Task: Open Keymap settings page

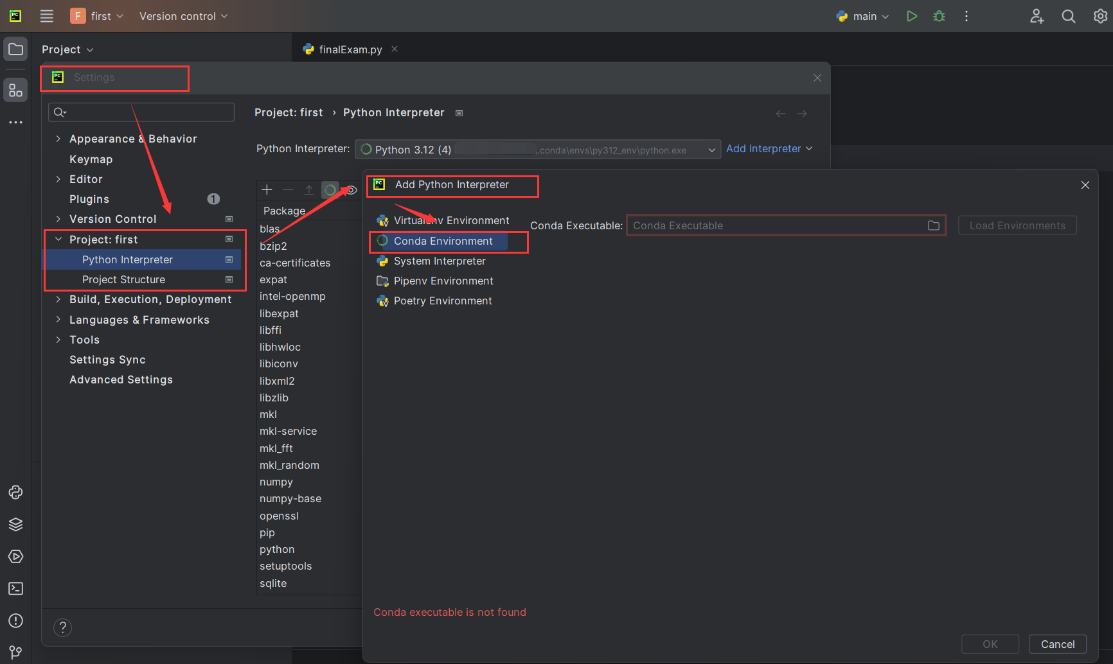Action: 91,159
